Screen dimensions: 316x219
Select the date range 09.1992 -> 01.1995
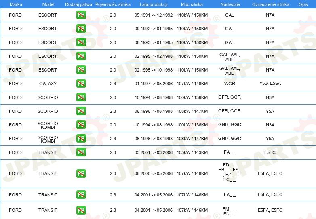coord(154,29)
